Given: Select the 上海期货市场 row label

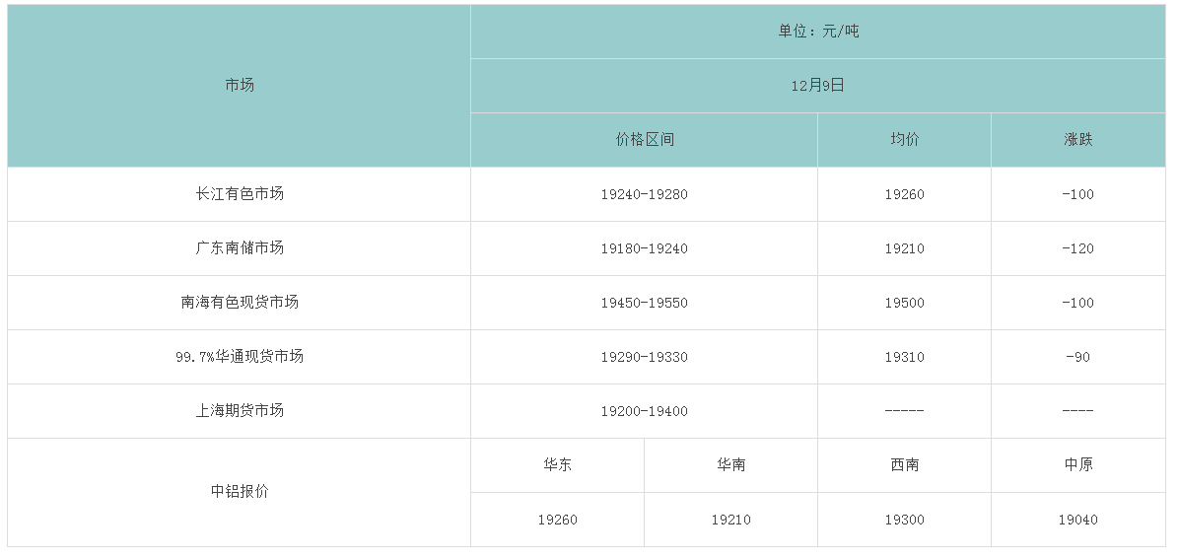Looking at the screenshot, I should pyautogui.click(x=240, y=411).
